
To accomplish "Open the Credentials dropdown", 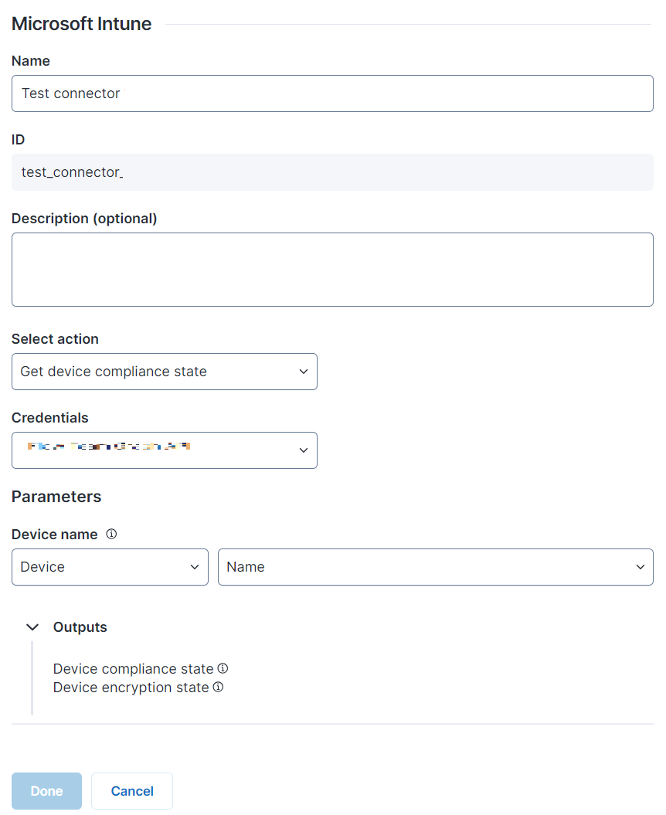I will [x=164, y=450].
